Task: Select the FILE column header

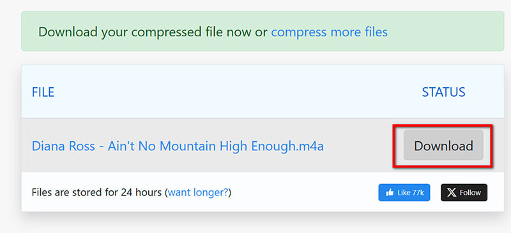Action: pyautogui.click(x=43, y=92)
